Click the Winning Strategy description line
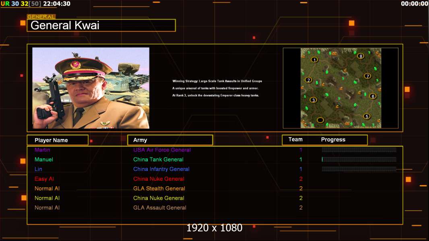Viewport: 429px width, 241px height. click(x=217, y=81)
